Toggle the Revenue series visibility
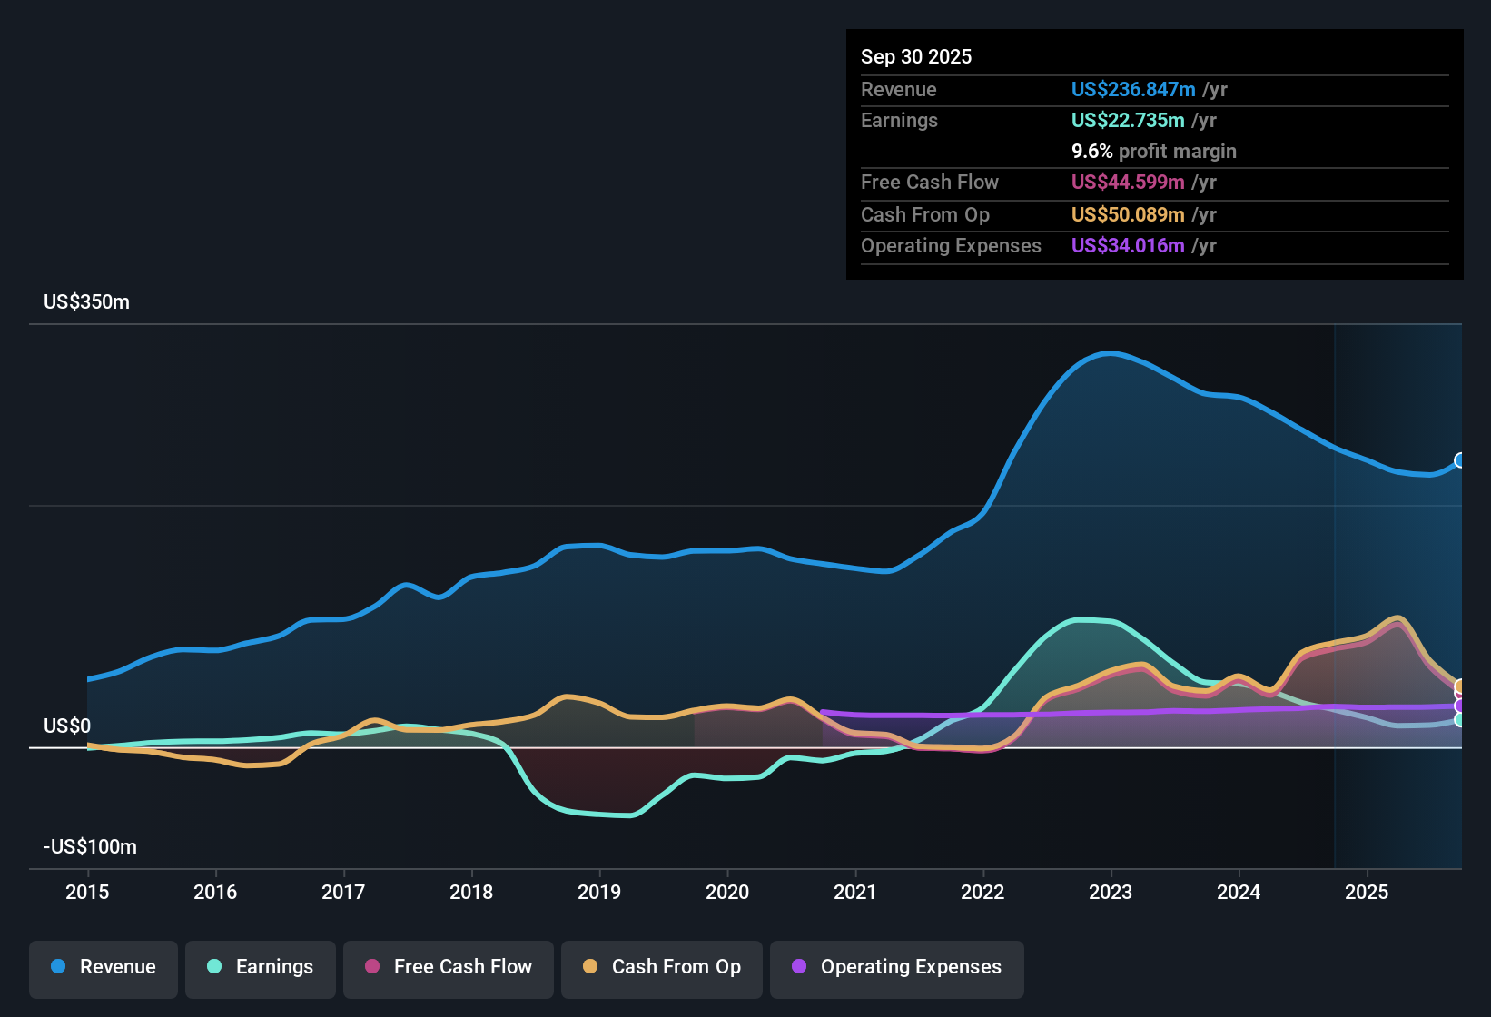Image resolution: width=1491 pixels, height=1017 pixels. click(x=103, y=967)
